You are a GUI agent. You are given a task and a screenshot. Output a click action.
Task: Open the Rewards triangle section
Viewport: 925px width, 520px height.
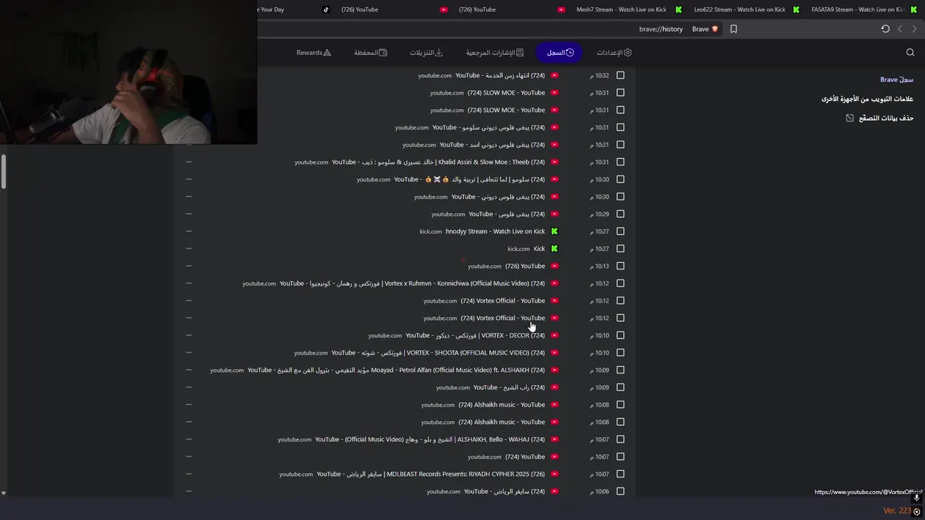point(327,53)
